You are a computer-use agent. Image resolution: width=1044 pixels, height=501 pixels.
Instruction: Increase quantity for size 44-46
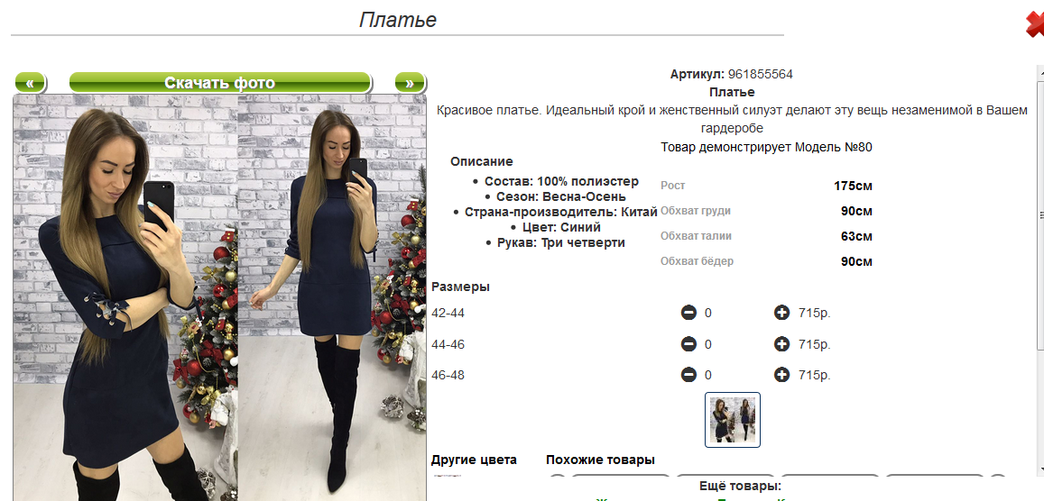[781, 344]
